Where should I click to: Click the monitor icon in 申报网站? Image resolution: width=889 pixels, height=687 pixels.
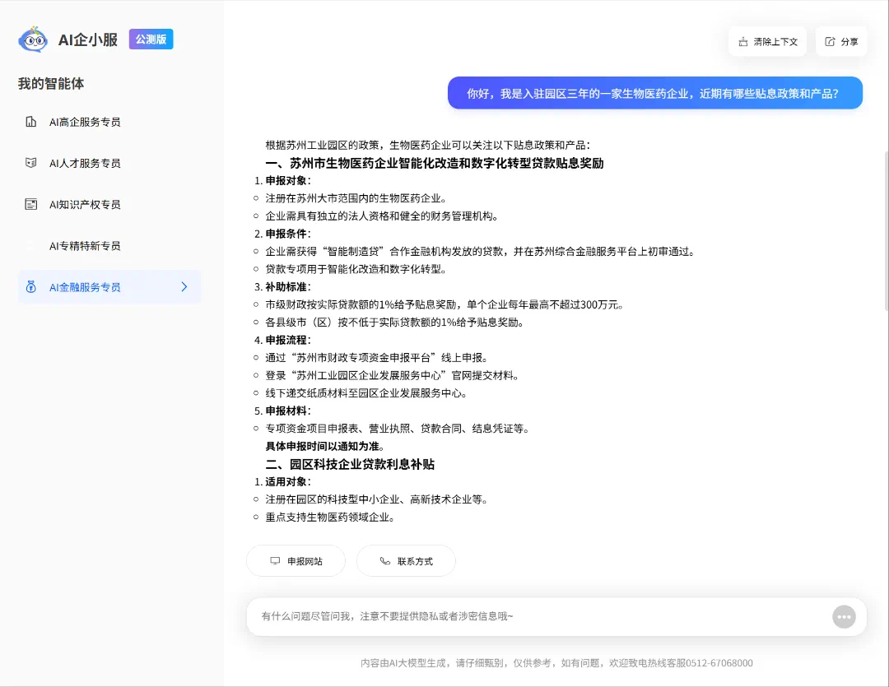[275, 561]
